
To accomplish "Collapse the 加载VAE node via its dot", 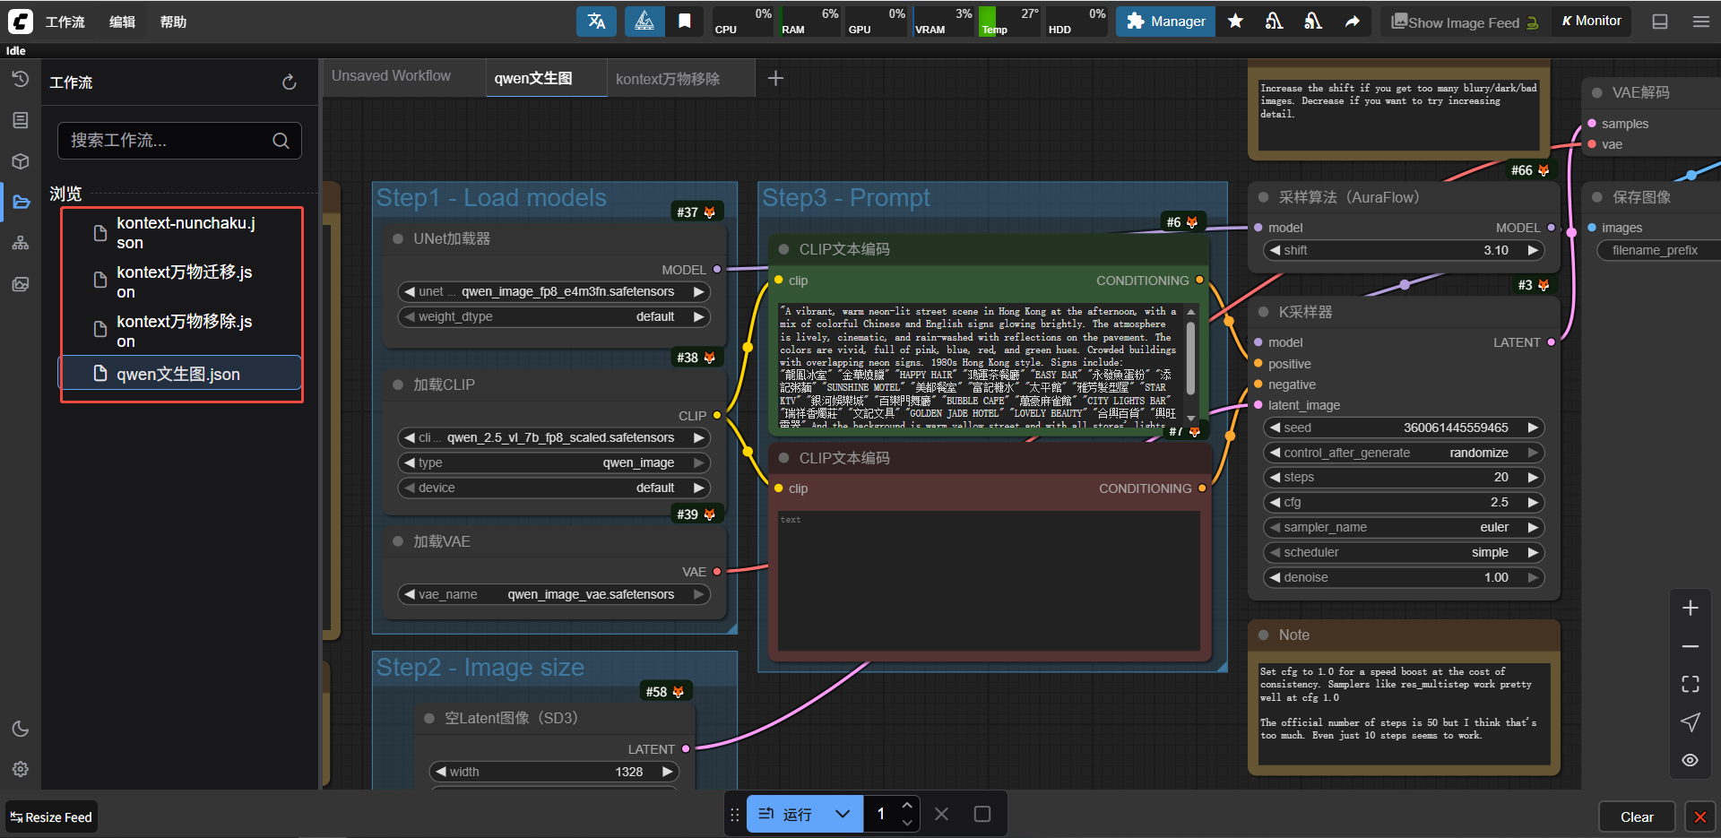I will pyautogui.click(x=398, y=541).
